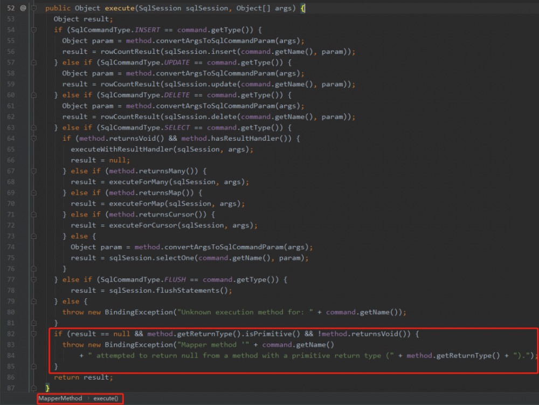
Task: Collapse the DELETE else-if fold at line 60
Action: [x=33, y=95]
